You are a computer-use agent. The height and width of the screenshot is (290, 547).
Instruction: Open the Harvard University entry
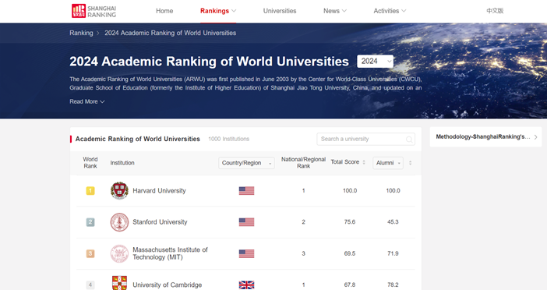point(159,190)
